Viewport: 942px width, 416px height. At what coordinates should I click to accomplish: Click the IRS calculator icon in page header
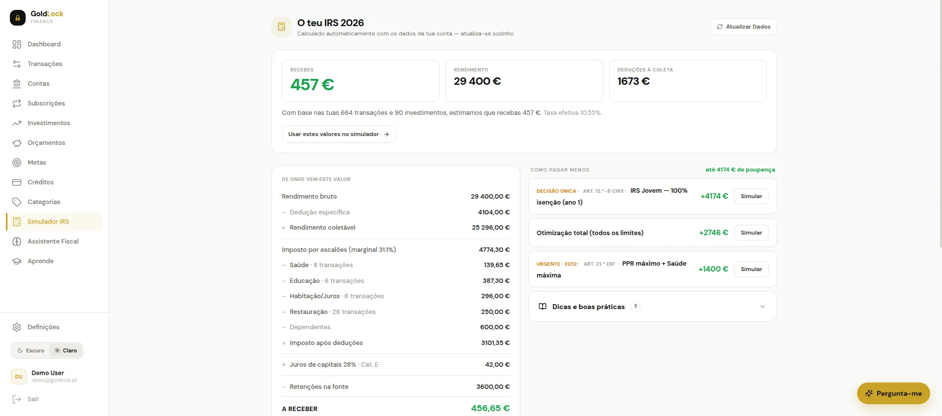[x=281, y=27]
